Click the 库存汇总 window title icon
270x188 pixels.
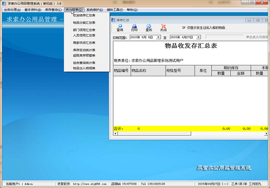pos(113,20)
